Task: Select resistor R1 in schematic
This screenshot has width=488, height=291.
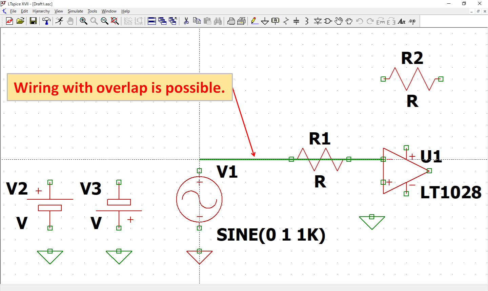Action: click(x=320, y=159)
